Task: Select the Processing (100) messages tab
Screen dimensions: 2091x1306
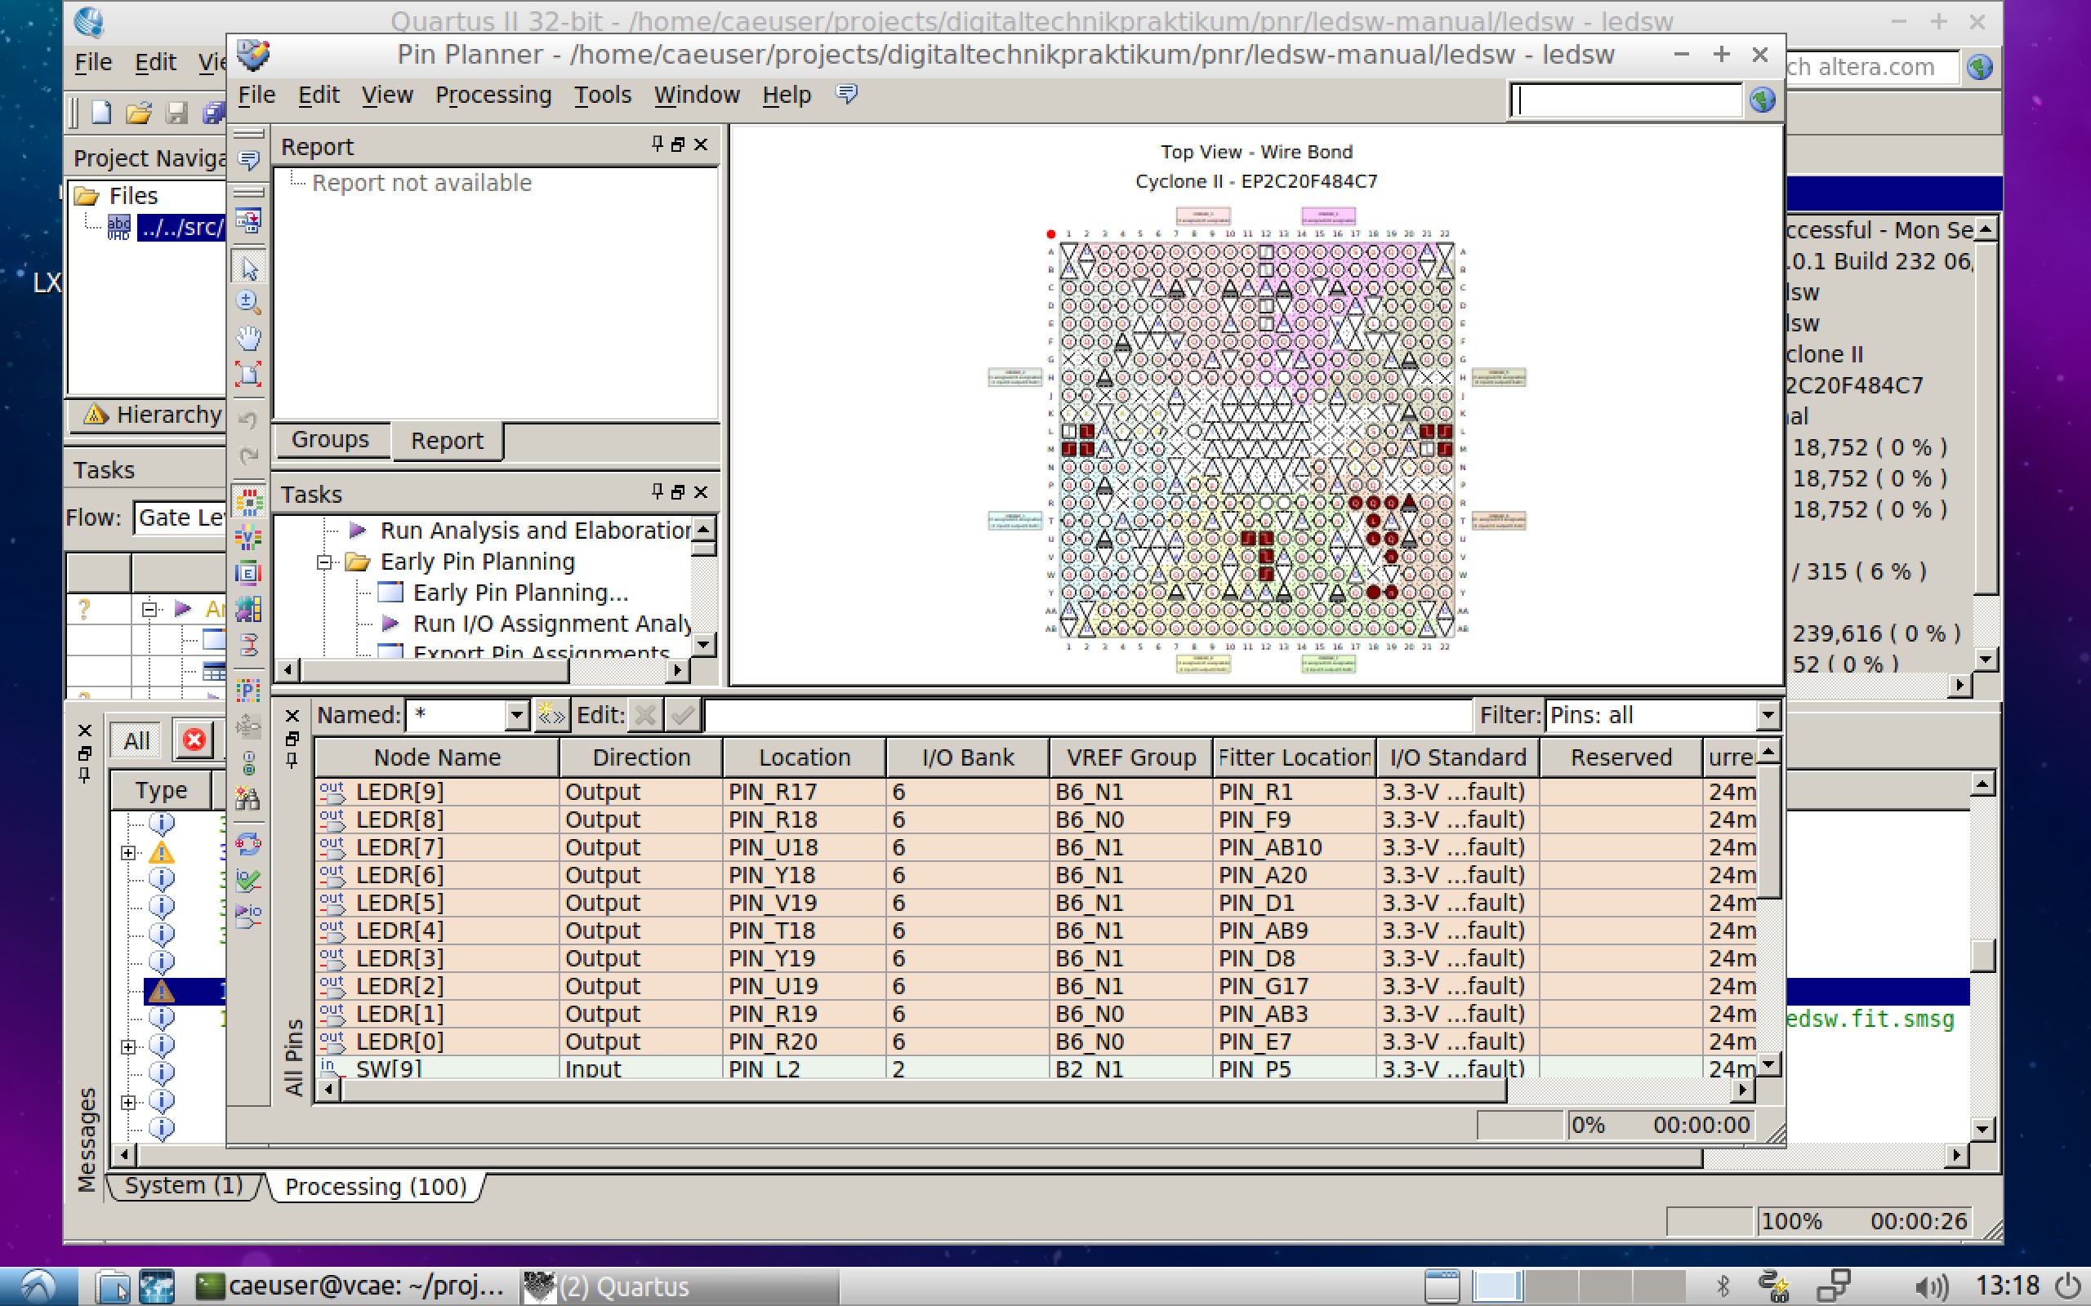Action: pyautogui.click(x=376, y=1187)
